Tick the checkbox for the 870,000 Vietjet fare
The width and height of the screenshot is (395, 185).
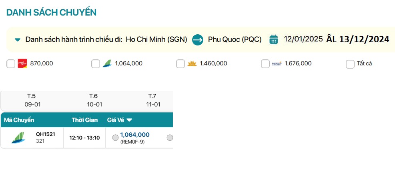tap(11, 64)
